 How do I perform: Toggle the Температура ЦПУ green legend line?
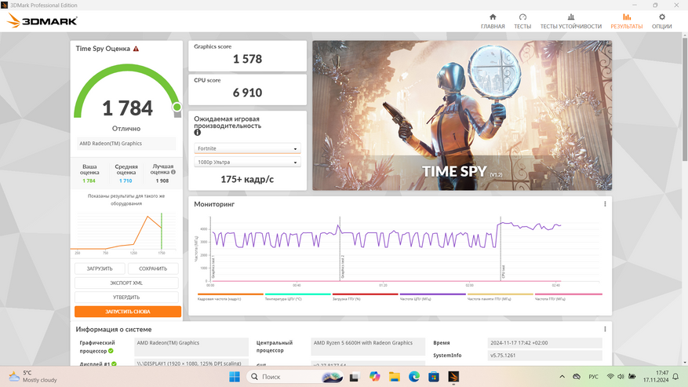pyautogui.click(x=298, y=294)
